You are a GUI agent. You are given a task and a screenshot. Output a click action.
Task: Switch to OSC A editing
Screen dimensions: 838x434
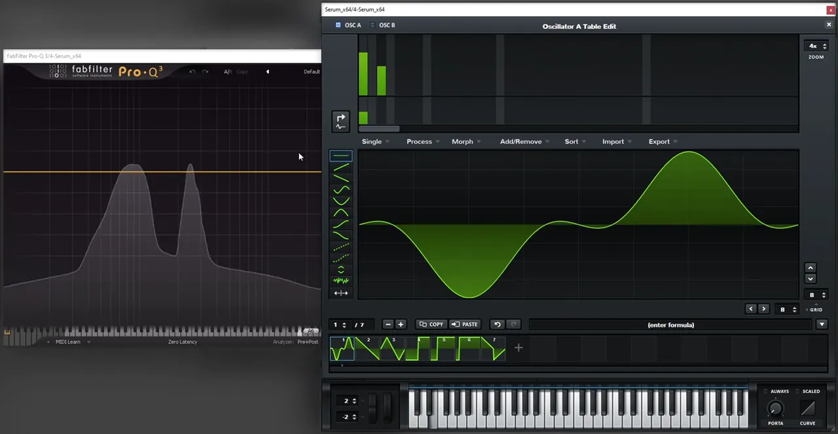[x=348, y=25]
